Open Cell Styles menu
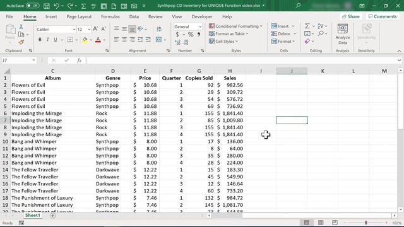Screen dimensions: 404x227 (x=223, y=41)
